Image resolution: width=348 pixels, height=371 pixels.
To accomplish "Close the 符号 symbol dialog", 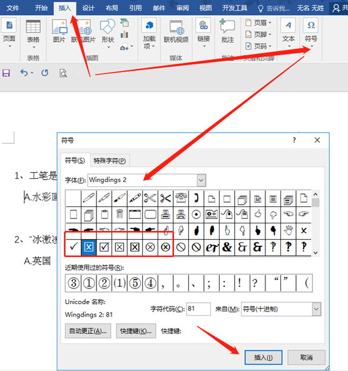I will point(317,140).
